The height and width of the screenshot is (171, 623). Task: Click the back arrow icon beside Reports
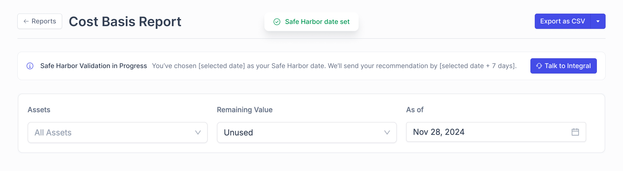click(x=26, y=21)
